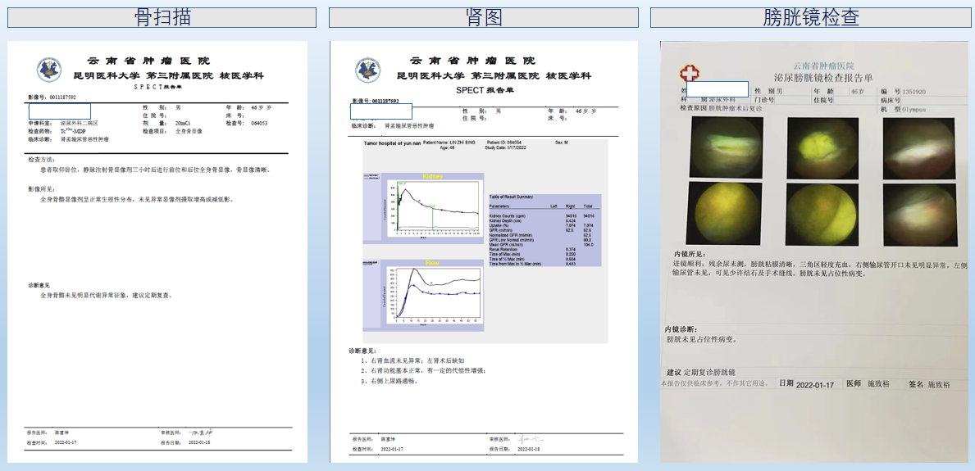The height and width of the screenshot is (471, 975).
Task: Click '机型 Olympus' on cystoscopy report
Action: (903, 109)
